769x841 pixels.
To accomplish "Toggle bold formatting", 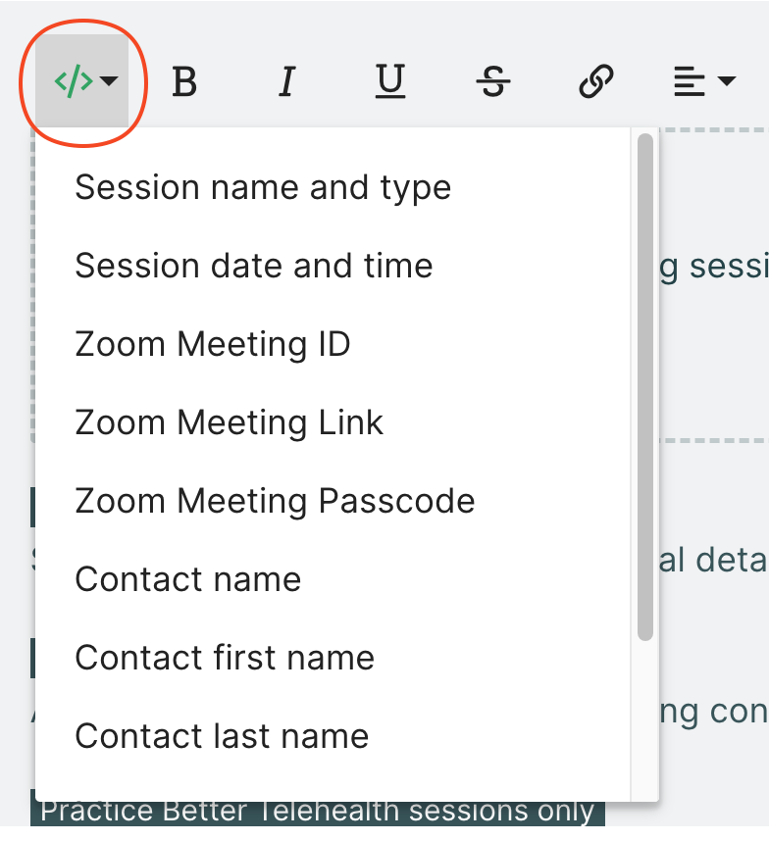I will point(184,83).
